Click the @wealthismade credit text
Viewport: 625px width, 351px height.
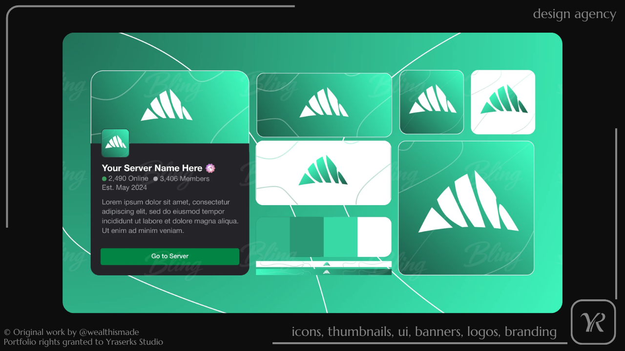109,332
